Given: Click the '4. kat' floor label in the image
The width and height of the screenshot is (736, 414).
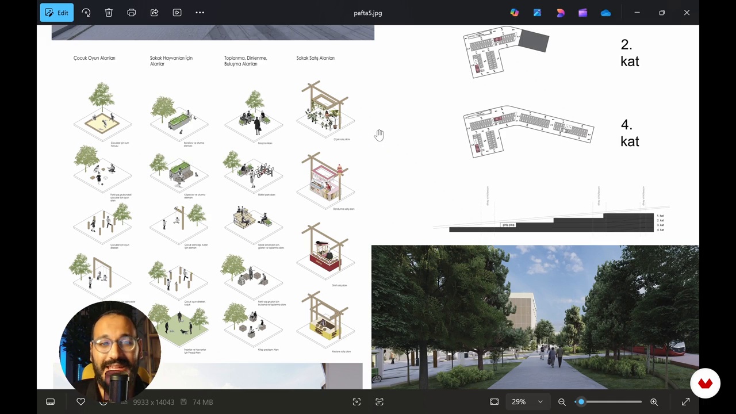Looking at the screenshot, I should pyautogui.click(x=630, y=133).
